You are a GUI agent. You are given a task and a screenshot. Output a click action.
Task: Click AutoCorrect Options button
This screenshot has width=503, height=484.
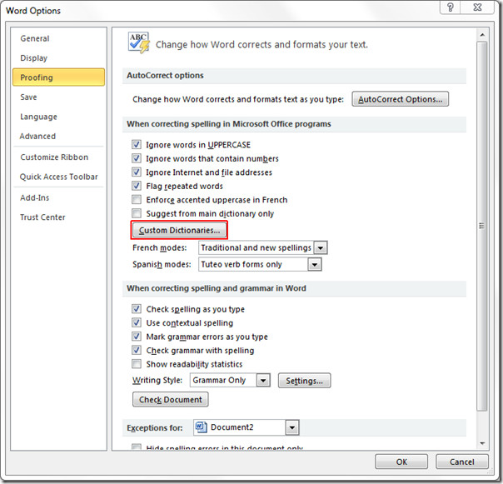(x=400, y=99)
